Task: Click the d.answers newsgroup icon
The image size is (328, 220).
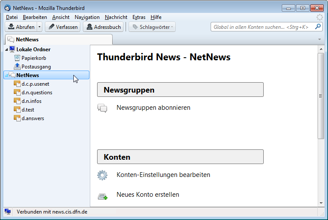Action: click(x=17, y=118)
